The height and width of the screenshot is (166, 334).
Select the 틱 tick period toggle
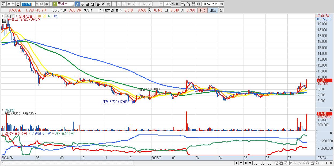click(x=108, y=4)
